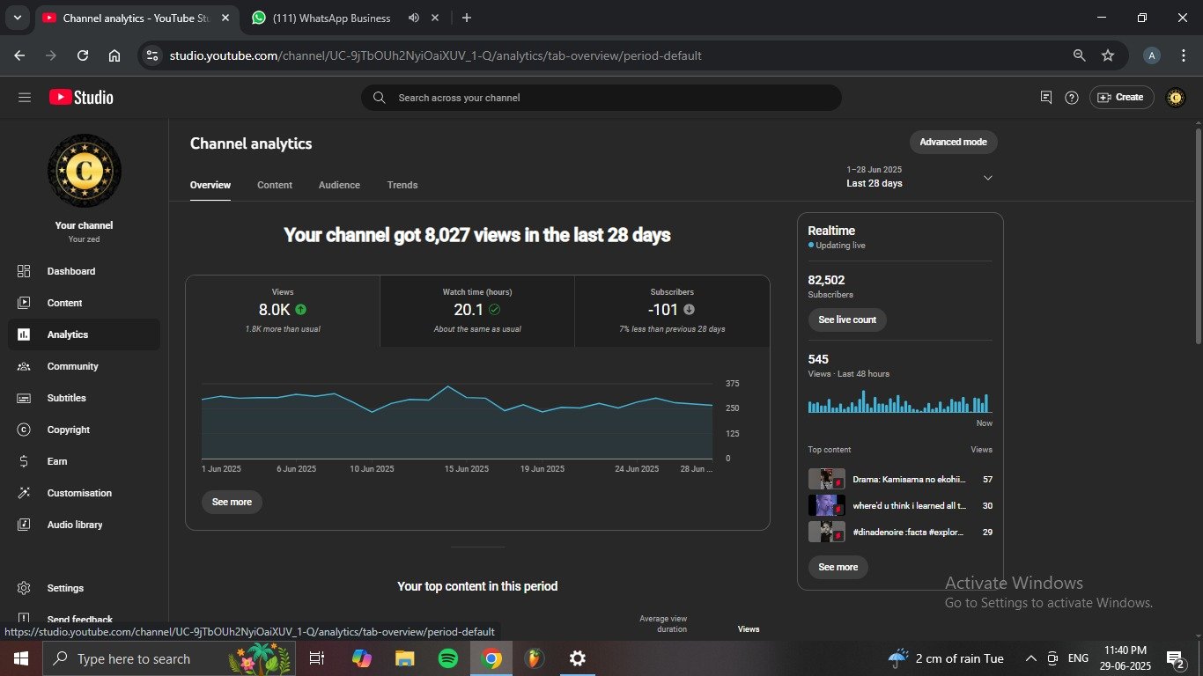Image resolution: width=1203 pixels, height=676 pixels.
Task: Open the hamburger menu next to Studio logo
Action: point(25,98)
